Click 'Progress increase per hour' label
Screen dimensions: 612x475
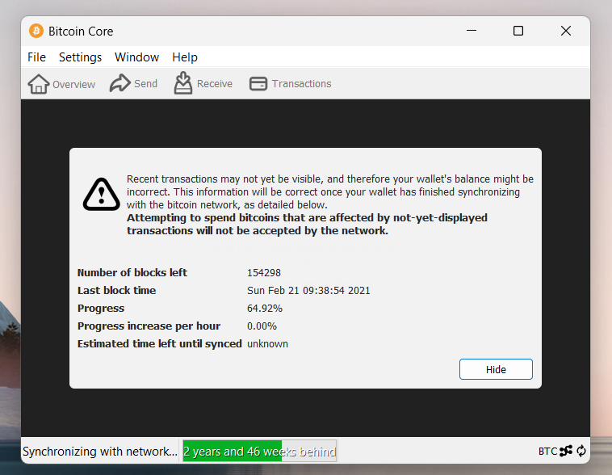tap(149, 326)
